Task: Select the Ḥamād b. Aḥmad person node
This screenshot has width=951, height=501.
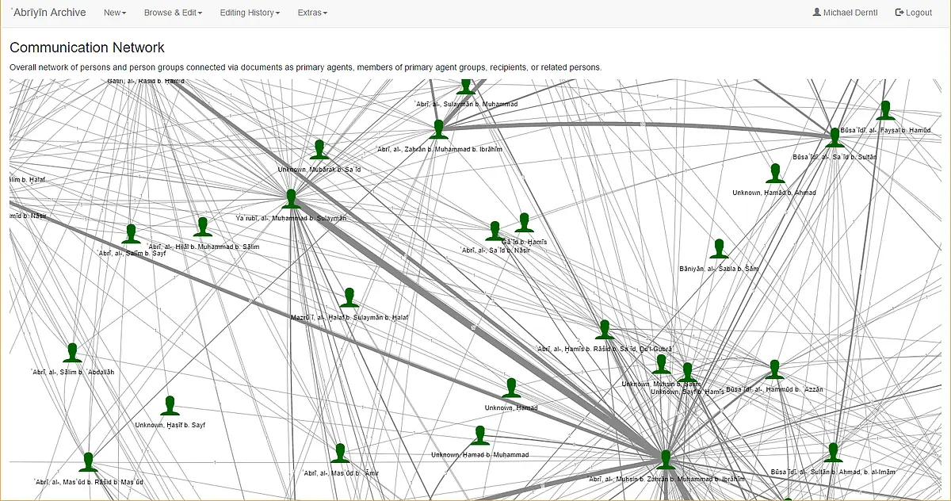Action: click(775, 174)
